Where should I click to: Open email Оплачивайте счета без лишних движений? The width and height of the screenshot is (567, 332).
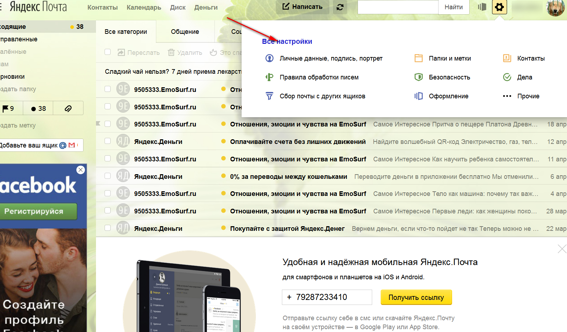298,142
